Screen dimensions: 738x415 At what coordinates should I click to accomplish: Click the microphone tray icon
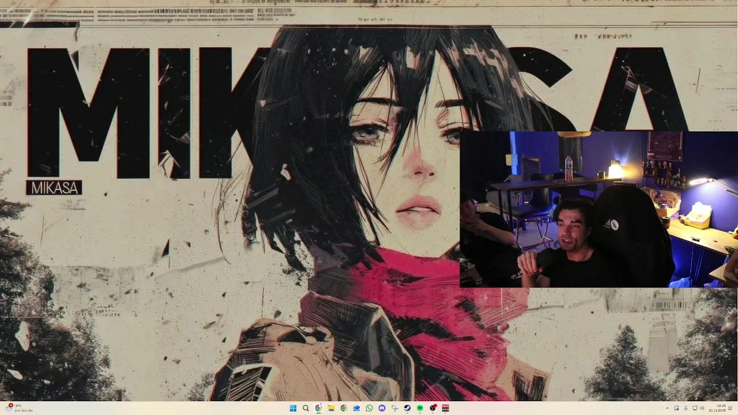pyautogui.click(x=686, y=408)
